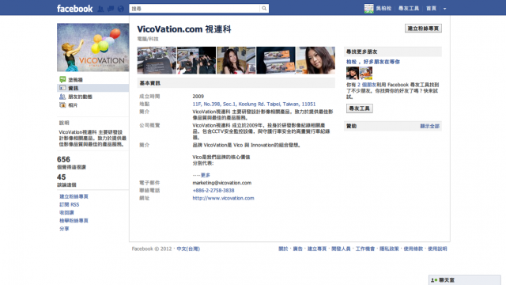
Task: Click the 開發人員 footer link
Action: [341, 249]
